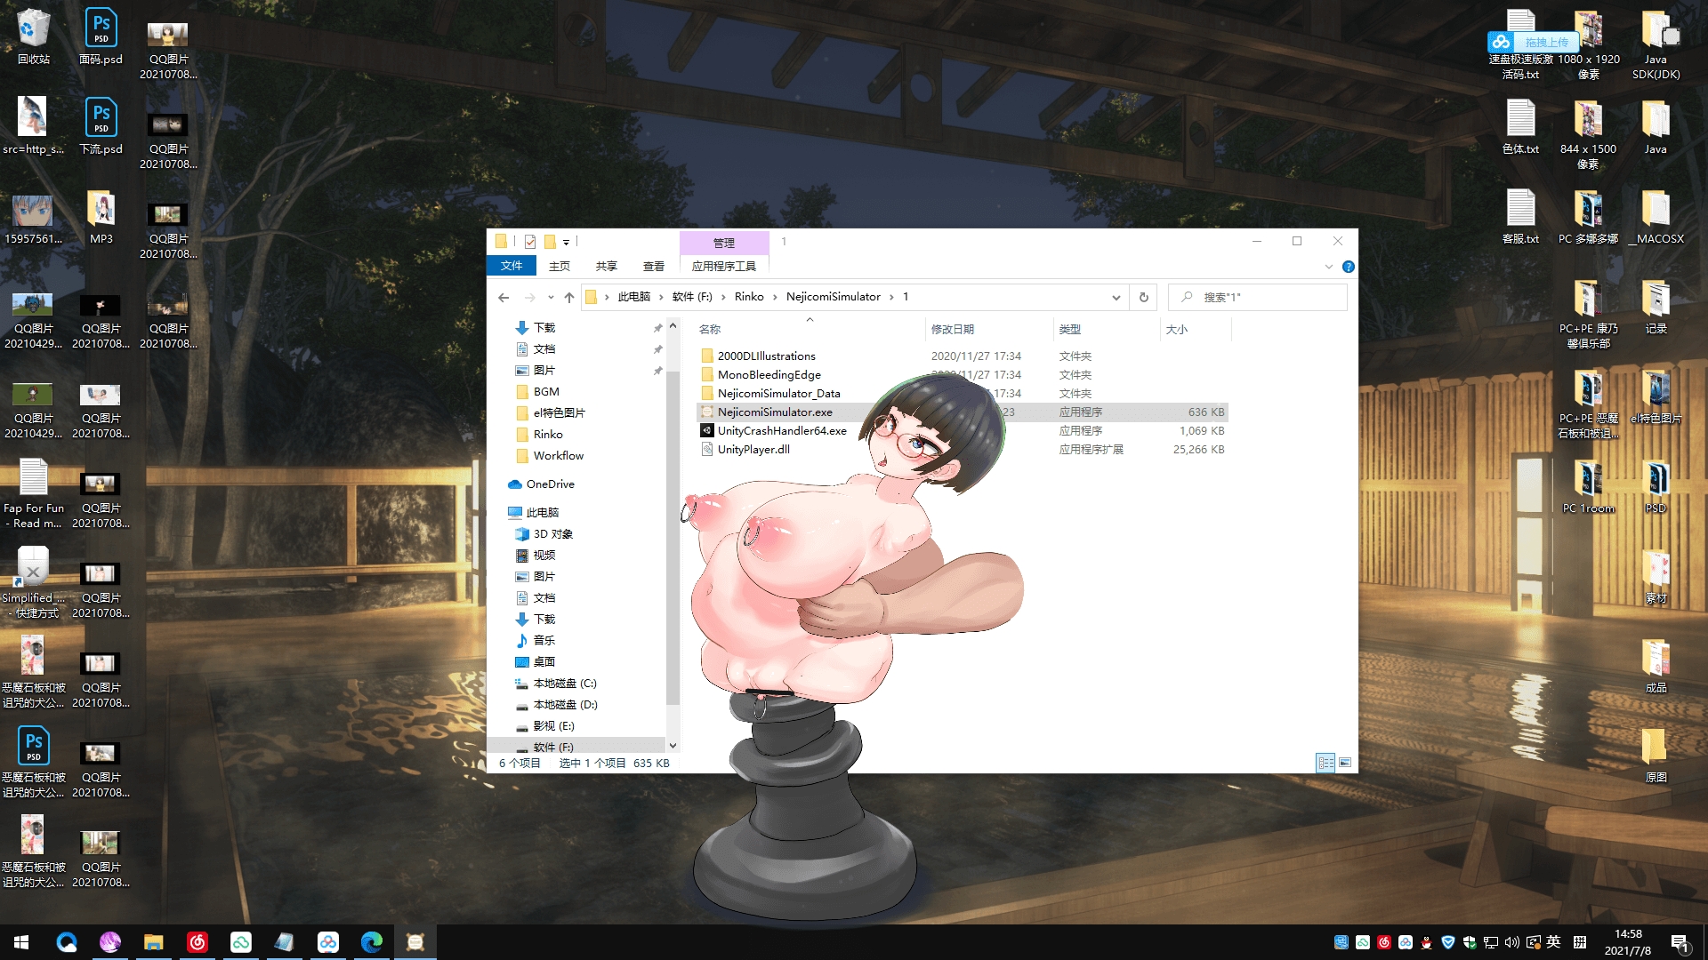Screen dimensions: 1708x960
Task: Open the 文件 ribbon tab
Action: (x=512, y=266)
